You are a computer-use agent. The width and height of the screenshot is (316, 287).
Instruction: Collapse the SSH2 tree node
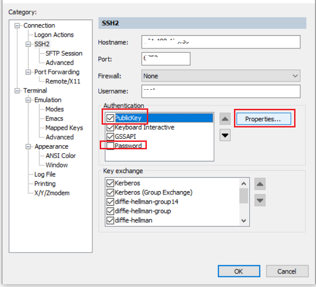click(x=28, y=44)
